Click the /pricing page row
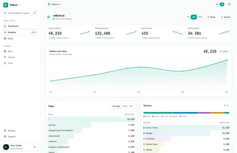The height and width of the screenshot is (153, 237). coord(91,125)
